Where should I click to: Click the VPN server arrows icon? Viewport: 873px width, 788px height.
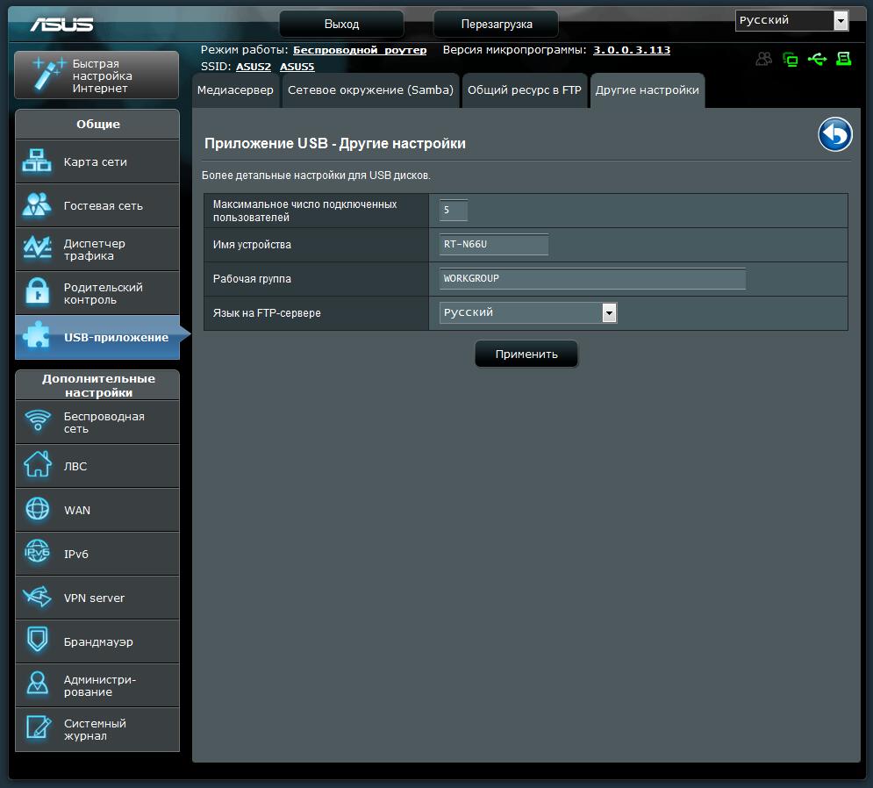(38, 597)
